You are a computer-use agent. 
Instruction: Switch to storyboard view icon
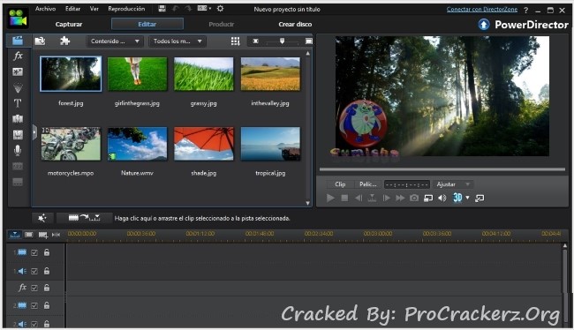[x=28, y=235]
